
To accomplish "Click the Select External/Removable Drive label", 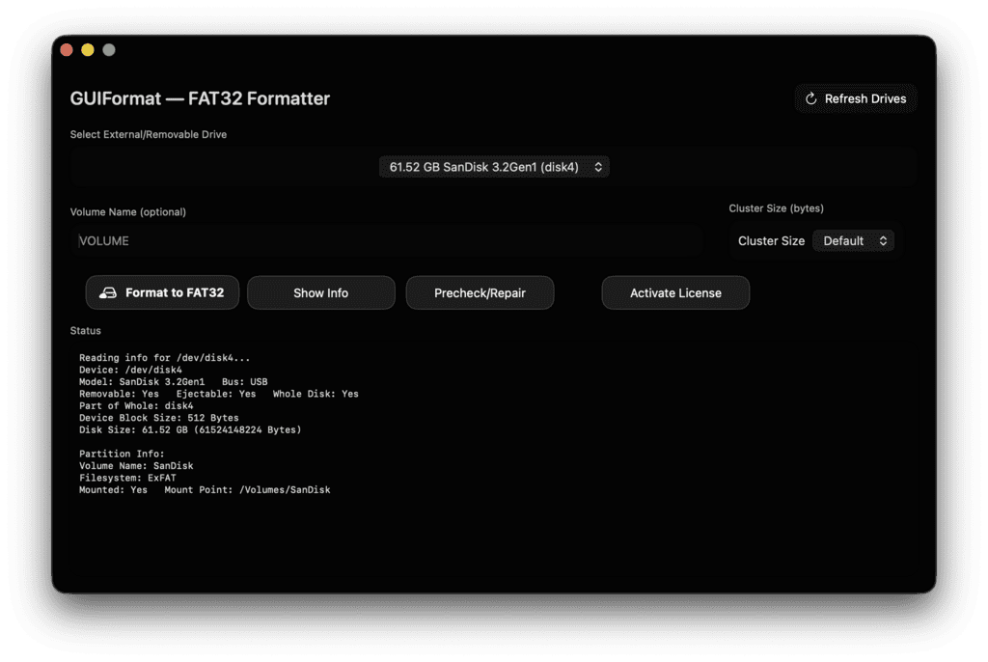I will click(x=149, y=135).
